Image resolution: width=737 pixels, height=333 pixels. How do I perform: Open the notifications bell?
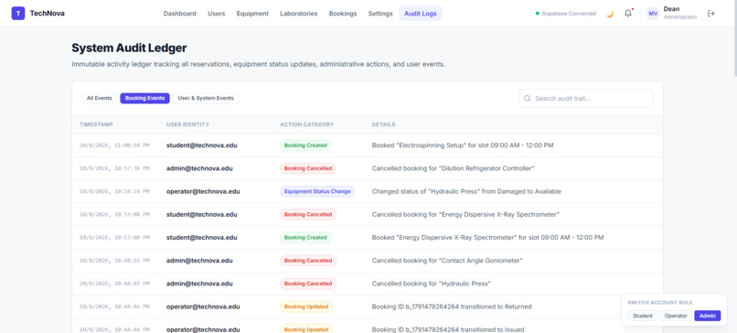coord(628,13)
